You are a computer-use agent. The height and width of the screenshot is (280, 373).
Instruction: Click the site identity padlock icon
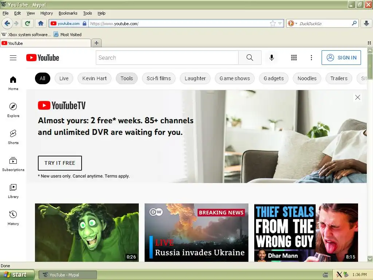click(85, 23)
